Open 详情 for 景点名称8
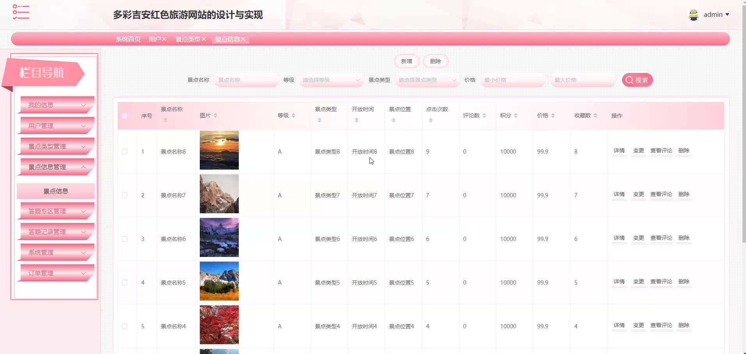 (x=619, y=151)
